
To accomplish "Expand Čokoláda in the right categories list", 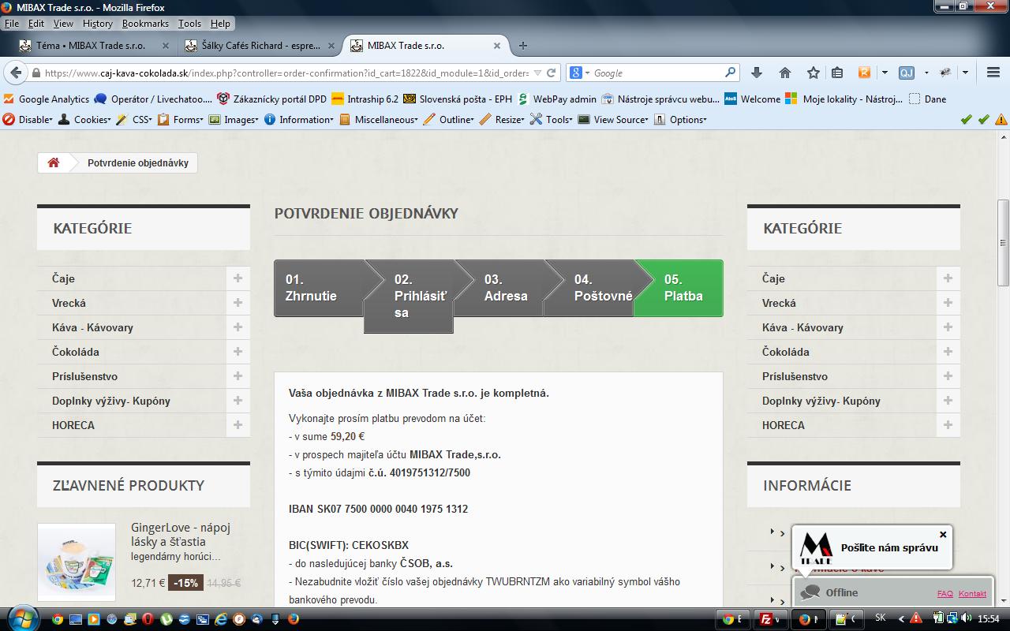I will [948, 352].
